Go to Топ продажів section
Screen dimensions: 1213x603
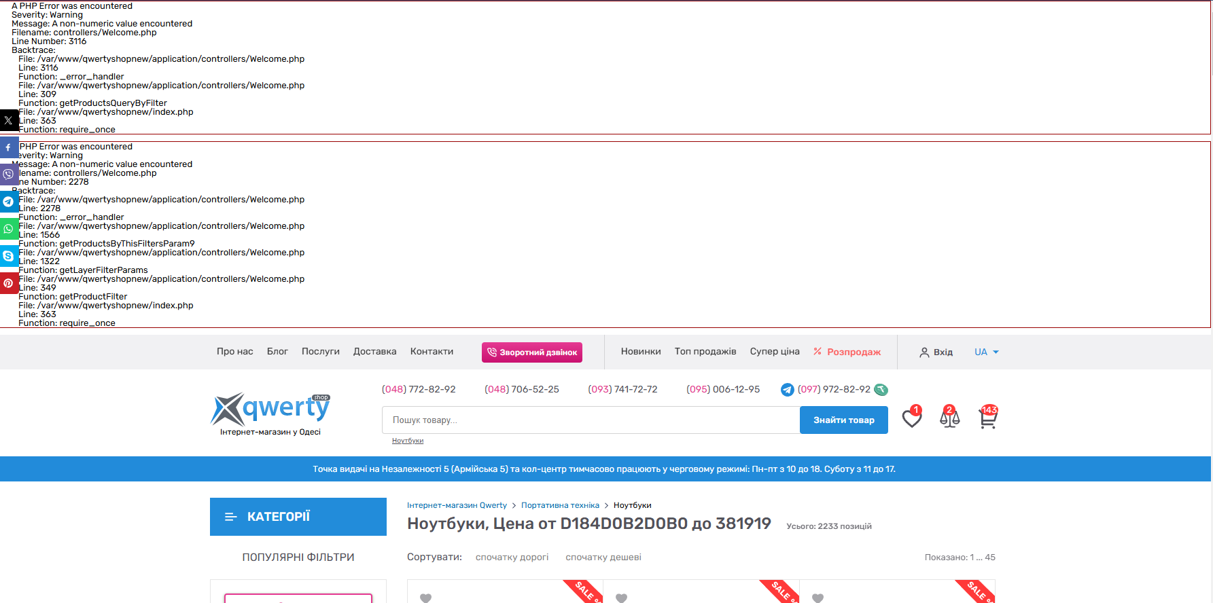tap(705, 352)
